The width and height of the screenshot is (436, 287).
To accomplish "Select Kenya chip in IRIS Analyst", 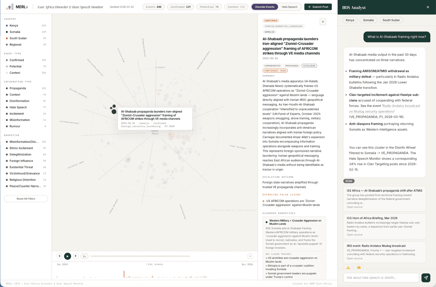I will [350, 20].
